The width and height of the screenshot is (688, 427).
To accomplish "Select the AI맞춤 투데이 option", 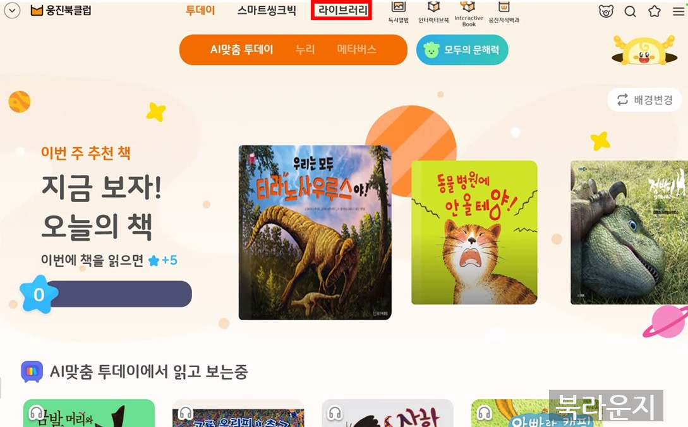I will coord(242,49).
